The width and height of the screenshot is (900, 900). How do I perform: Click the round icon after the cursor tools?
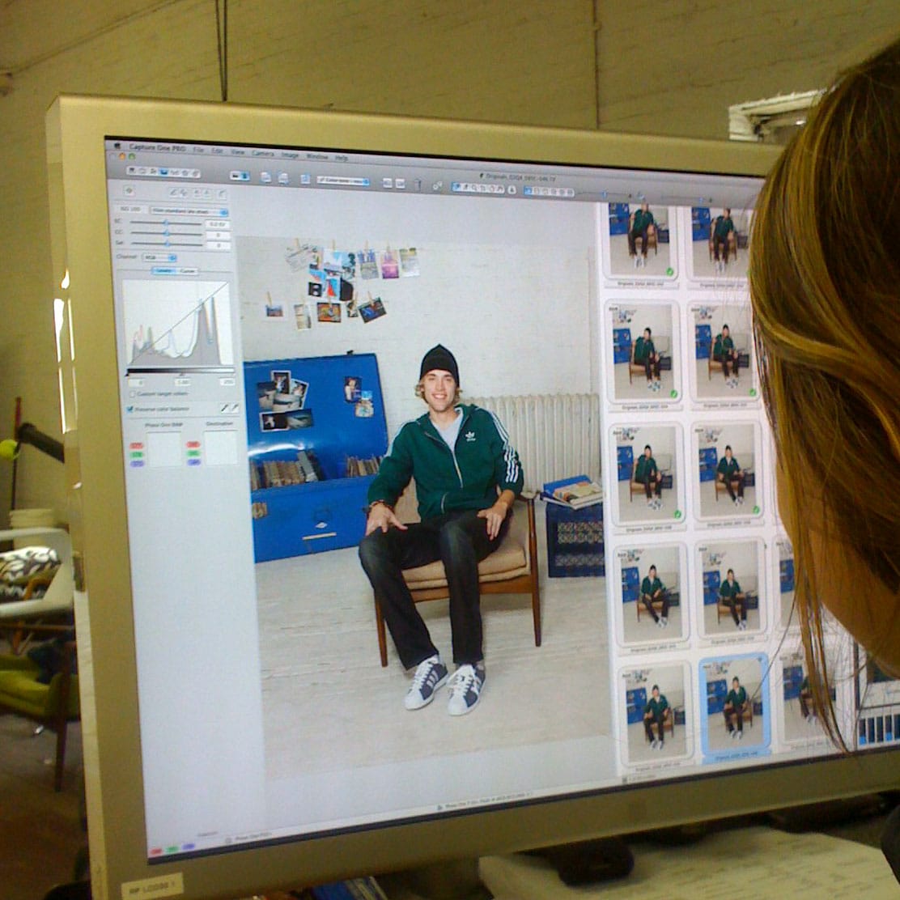pyautogui.click(x=512, y=189)
